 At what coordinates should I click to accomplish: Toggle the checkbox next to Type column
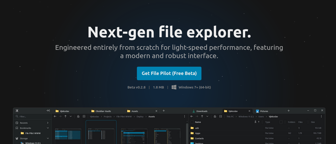(281, 122)
